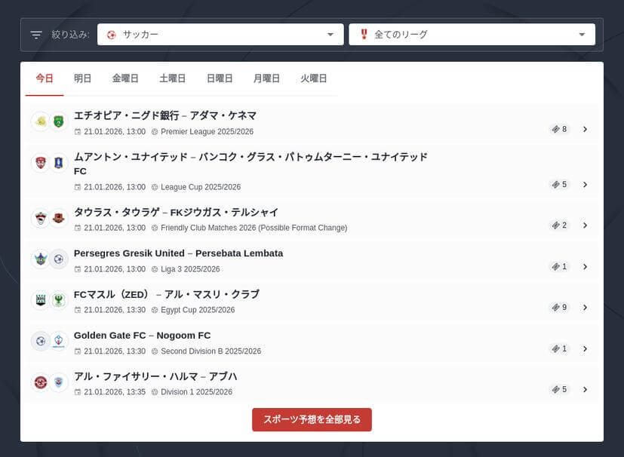Image resolution: width=624 pixels, height=457 pixels.
Task: Click the medal icon in league selector
Action: coord(364,35)
